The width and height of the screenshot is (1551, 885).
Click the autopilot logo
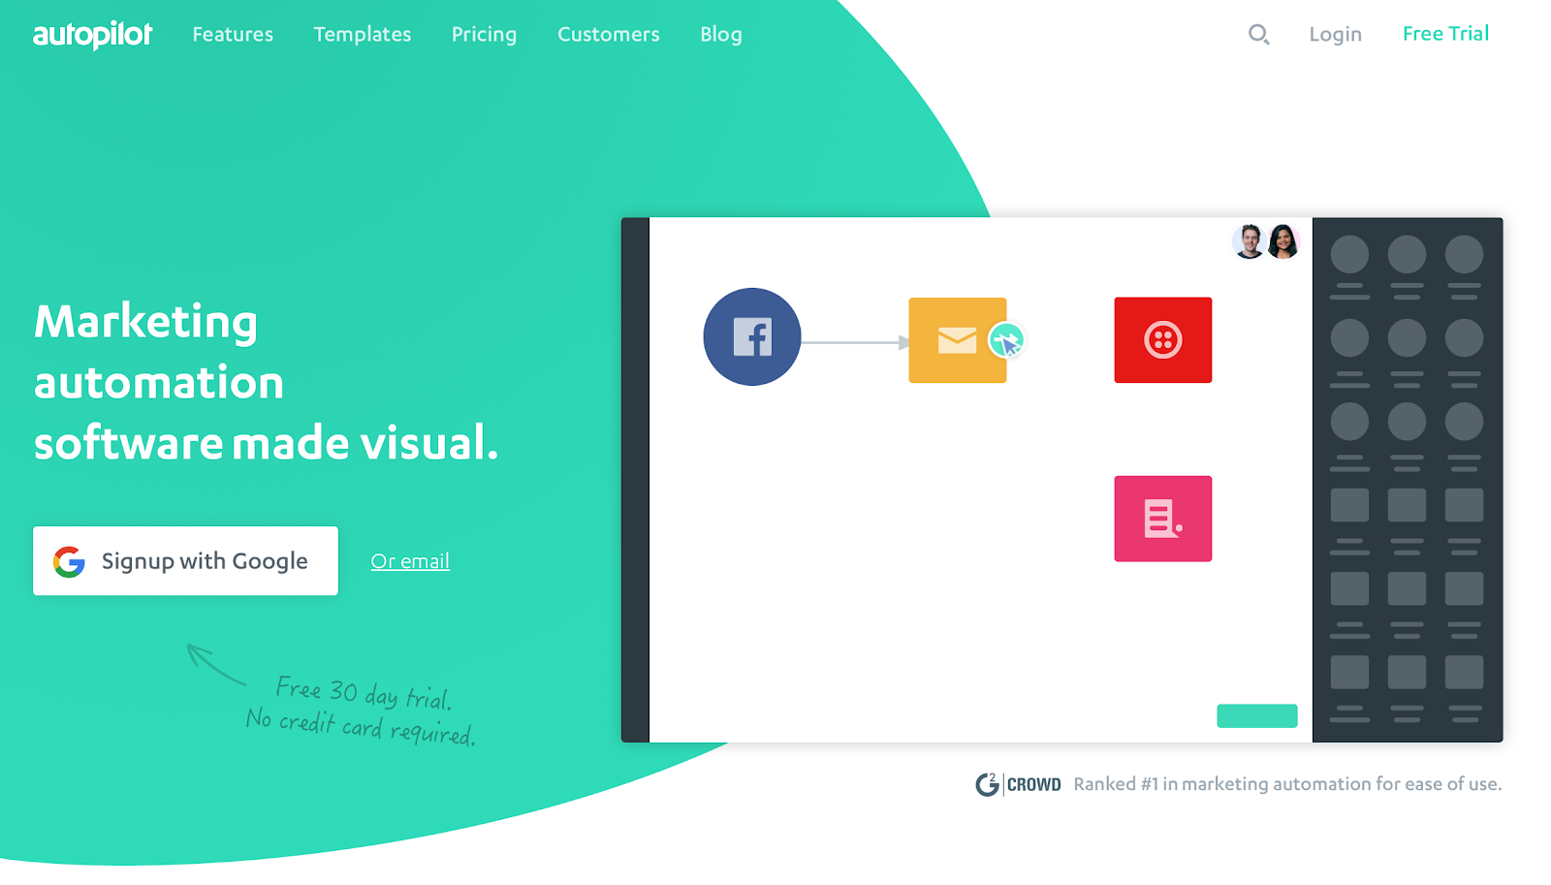click(x=93, y=35)
